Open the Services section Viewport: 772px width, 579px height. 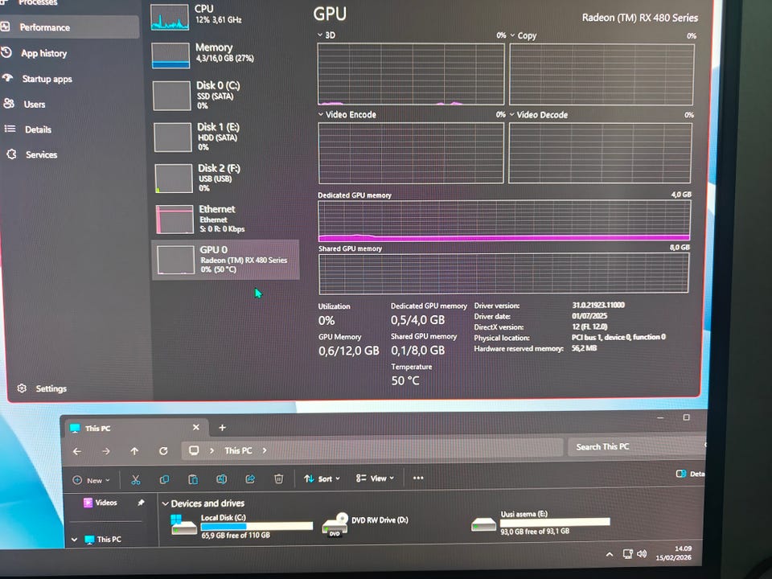click(41, 154)
